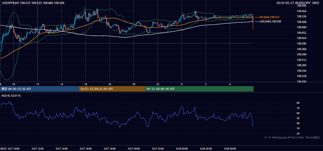Click the 5/27 18:00 date label
The width and height of the screenshot is (323, 151).
(x=109, y=148)
